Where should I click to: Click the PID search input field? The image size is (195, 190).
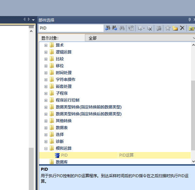71,28
